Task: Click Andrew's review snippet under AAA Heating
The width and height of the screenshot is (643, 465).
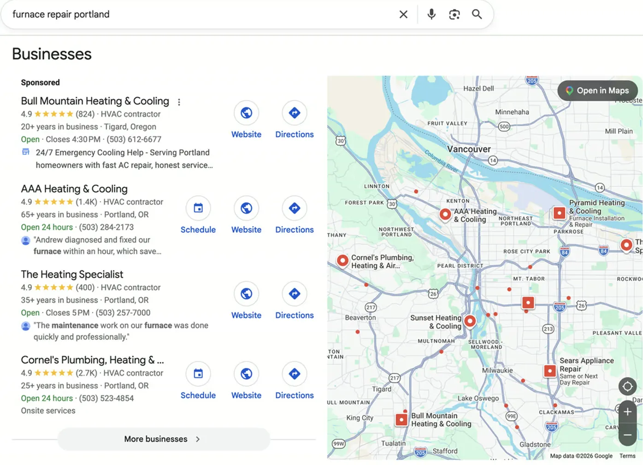Action: click(x=97, y=245)
